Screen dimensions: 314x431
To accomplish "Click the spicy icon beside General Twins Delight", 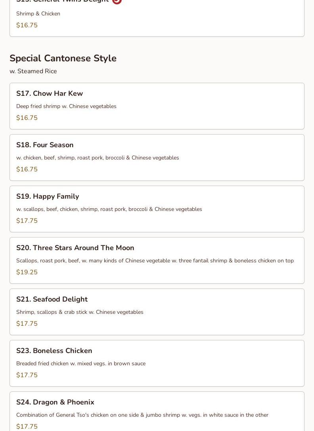I will pos(117,1).
